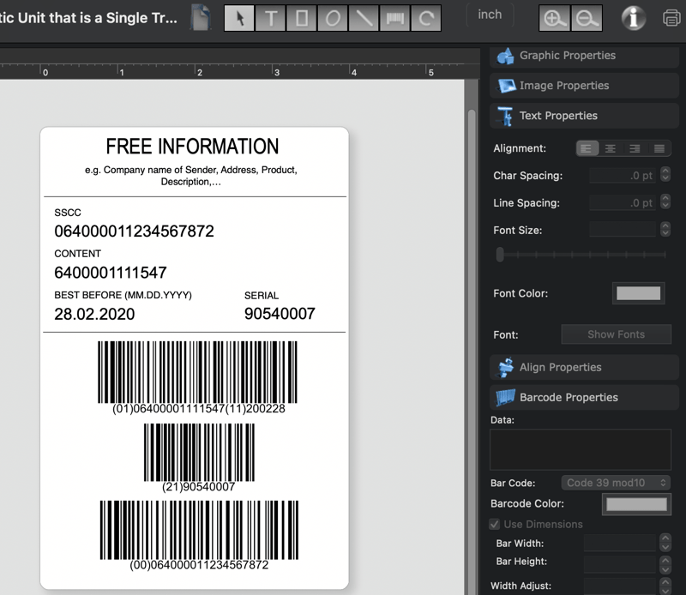Select the Rectangle tool
Viewport: 686px width, 595px height.
(x=300, y=19)
